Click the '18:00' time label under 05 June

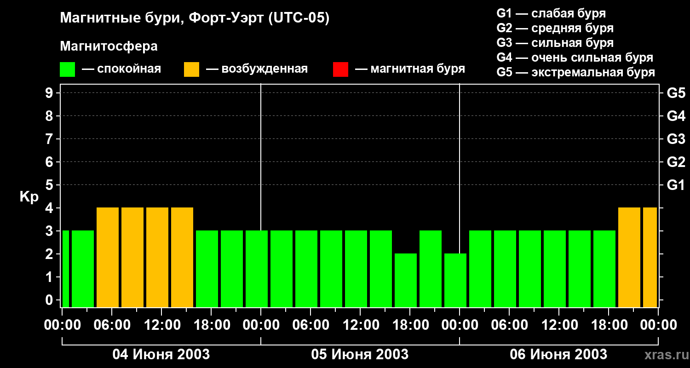[410, 325]
